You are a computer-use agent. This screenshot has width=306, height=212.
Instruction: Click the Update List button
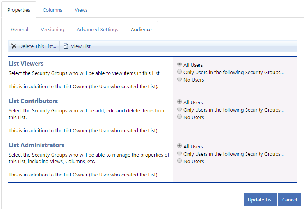coord(260,200)
